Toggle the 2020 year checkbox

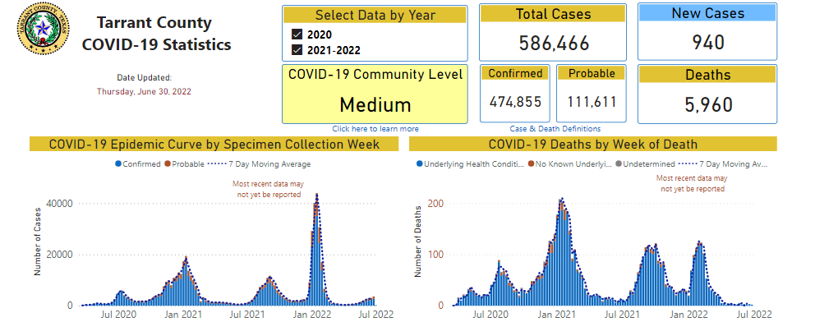[x=297, y=34]
